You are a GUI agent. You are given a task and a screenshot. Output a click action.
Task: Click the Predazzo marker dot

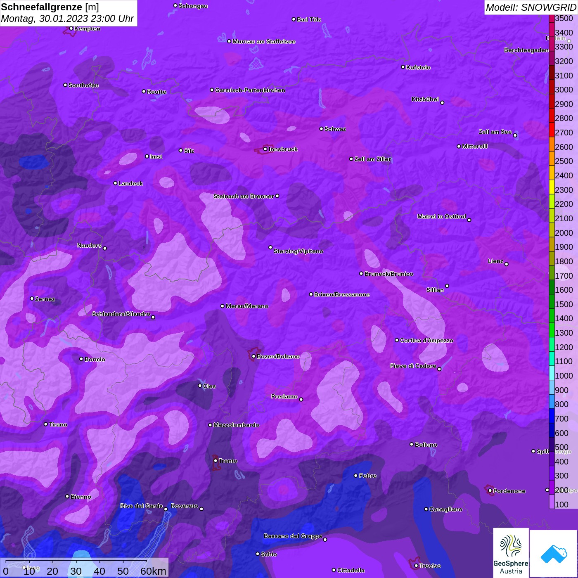(x=301, y=399)
